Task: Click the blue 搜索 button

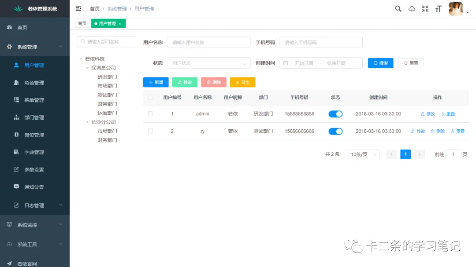Action: (380, 63)
